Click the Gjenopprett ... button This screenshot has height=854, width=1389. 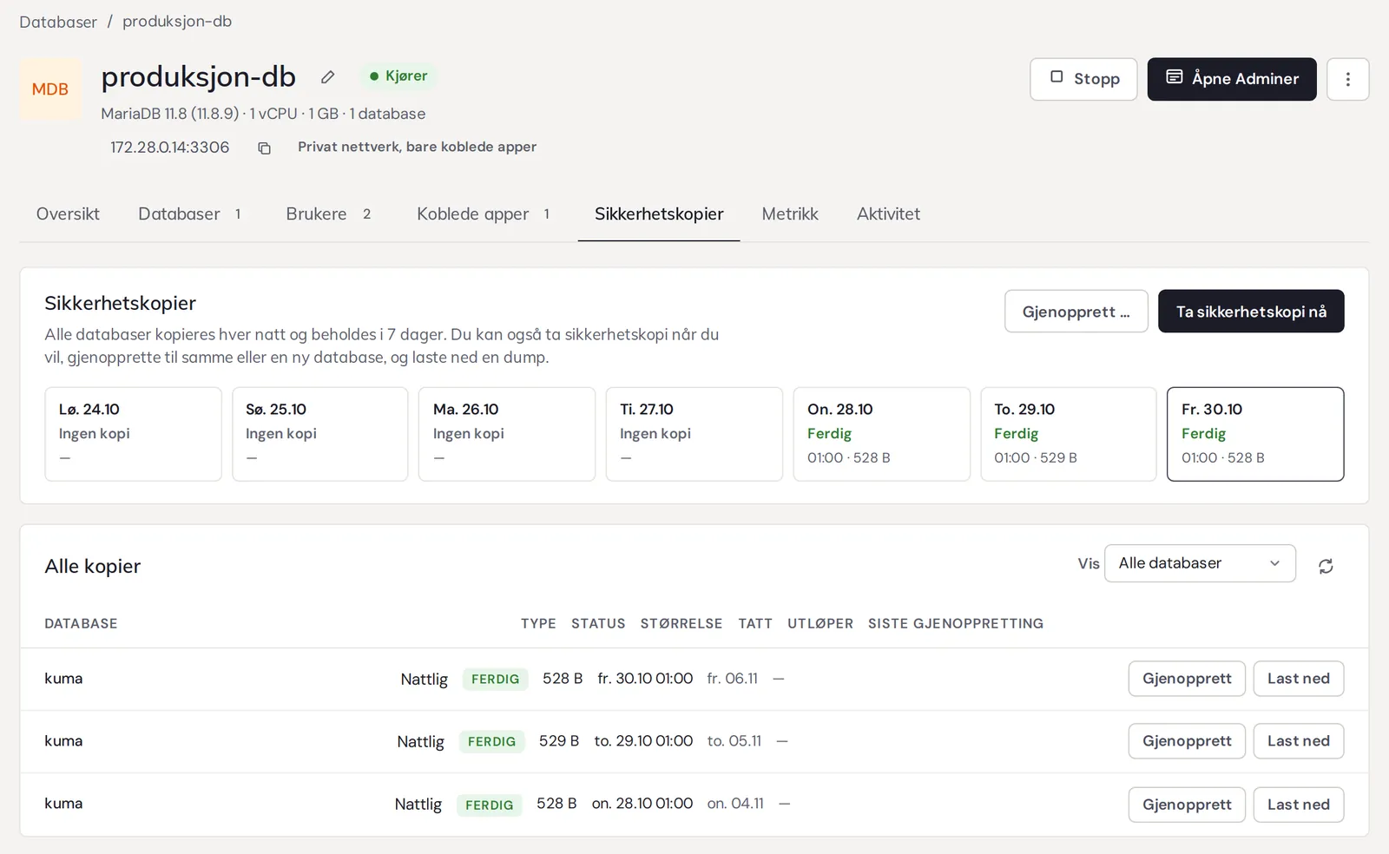(1076, 312)
